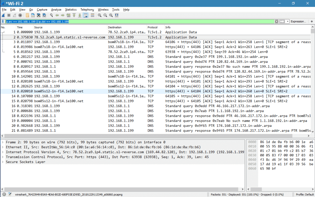
Task: Sort packets by the No. column header
Action: click(x=8, y=27)
